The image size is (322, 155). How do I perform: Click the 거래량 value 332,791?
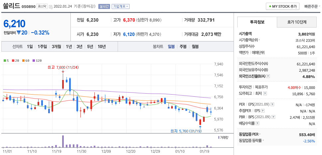click(x=206, y=20)
